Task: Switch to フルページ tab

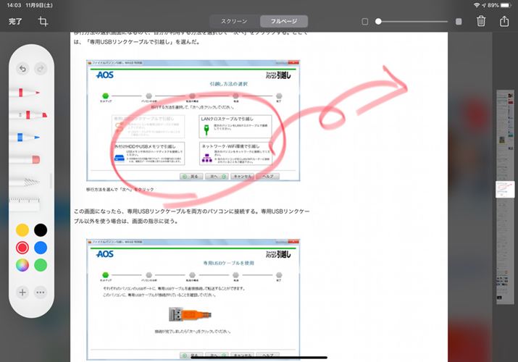Action: [x=284, y=21]
